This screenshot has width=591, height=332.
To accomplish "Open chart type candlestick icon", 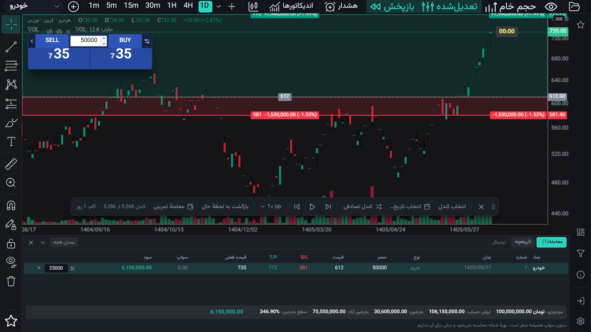I will 253,6.
